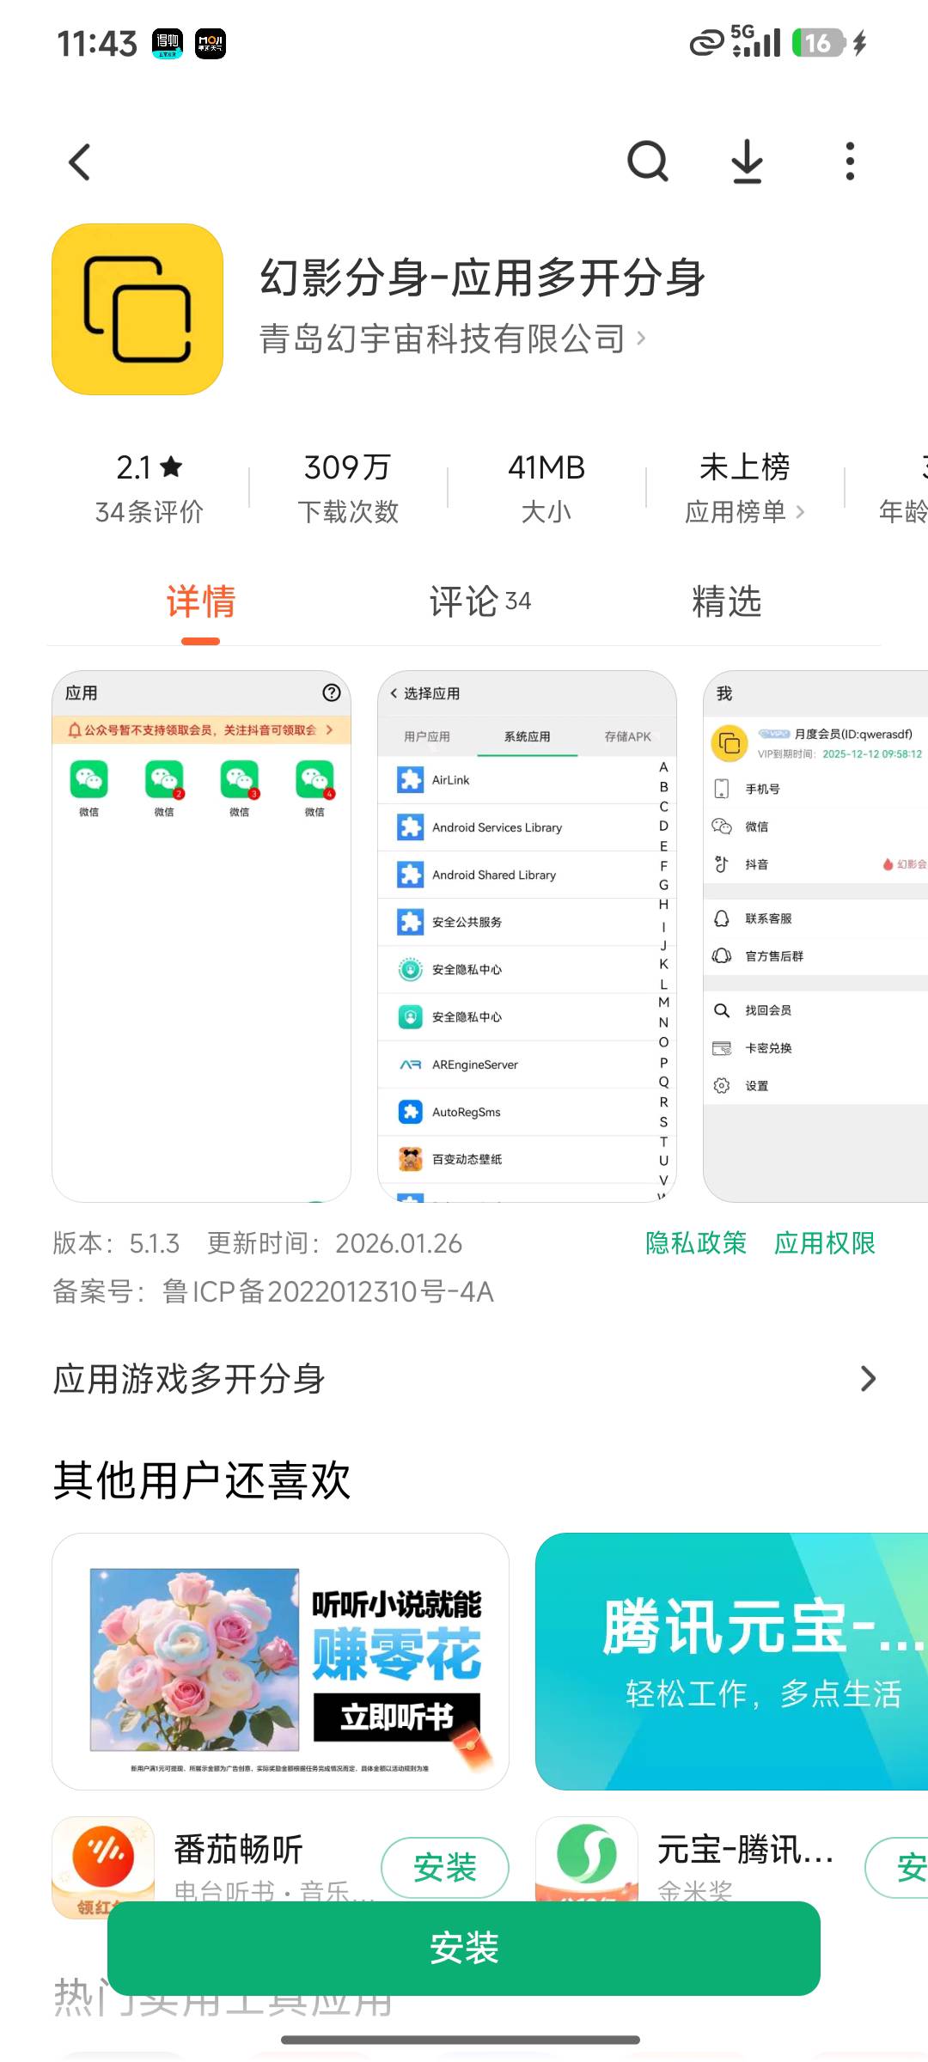Open the downloads manager icon

[748, 161]
